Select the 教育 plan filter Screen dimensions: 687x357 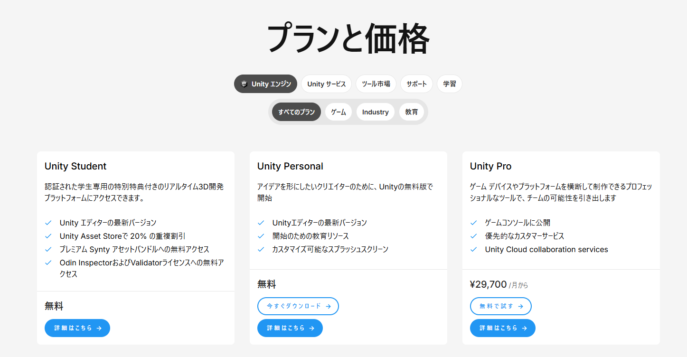[411, 112]
